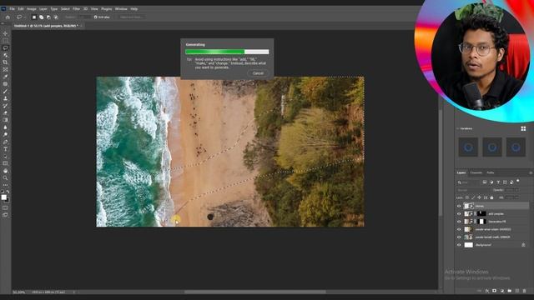Viewport: 534px width, 300px height.
Task: Open the layer filter kind dropdown
Action: pyautogui.click(x=469, y=182)
